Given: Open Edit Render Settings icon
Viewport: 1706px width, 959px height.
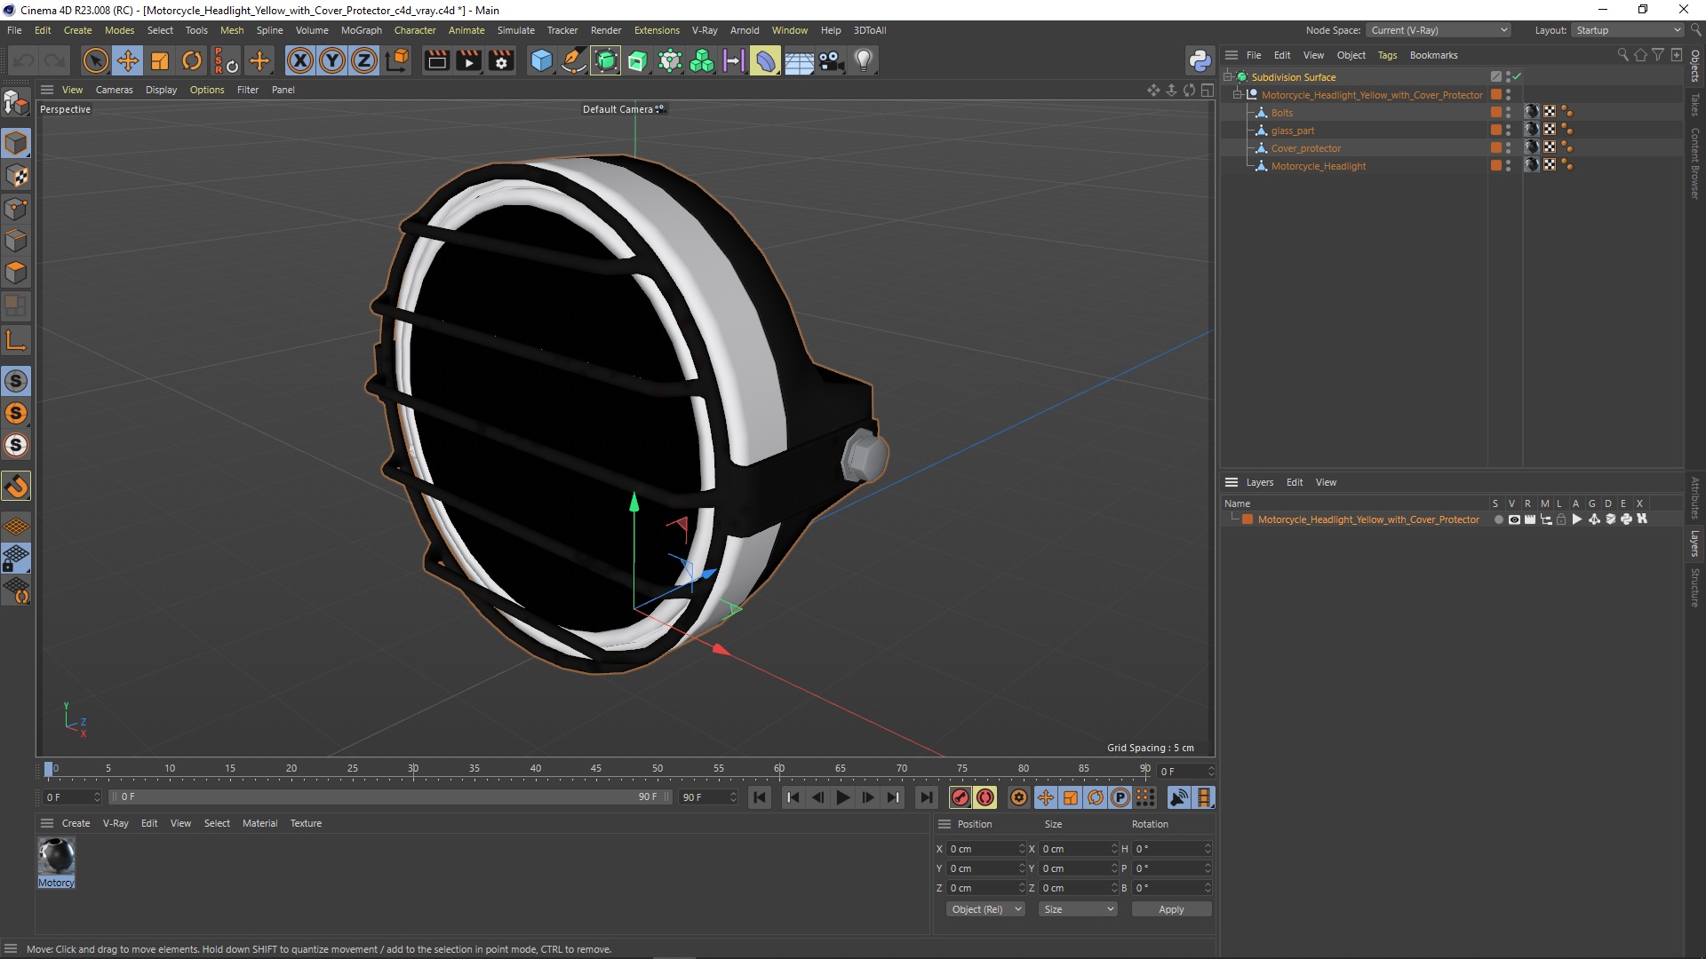Looking at the screenshot, I should pyautogui.click(x=502, y=60).
